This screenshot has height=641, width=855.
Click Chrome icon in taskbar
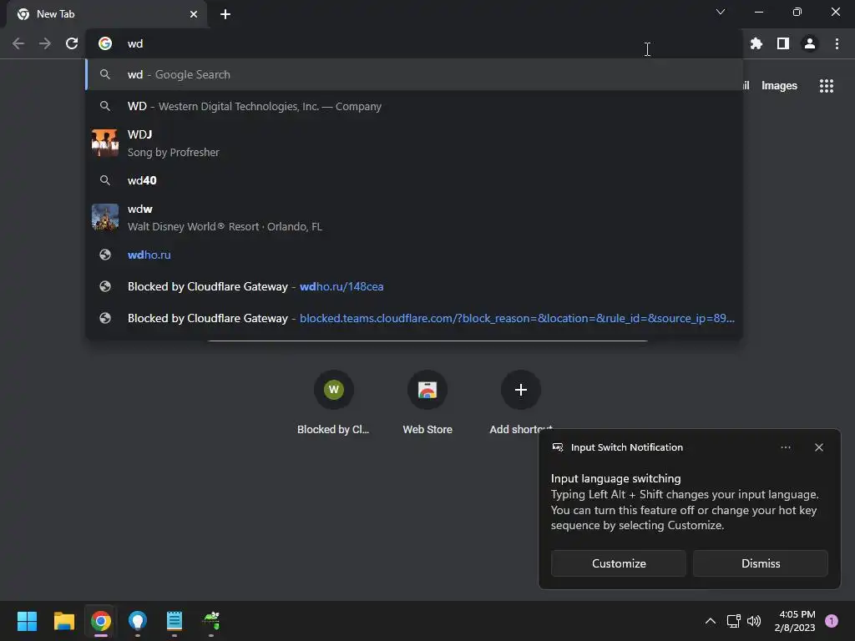pos(101,621)
